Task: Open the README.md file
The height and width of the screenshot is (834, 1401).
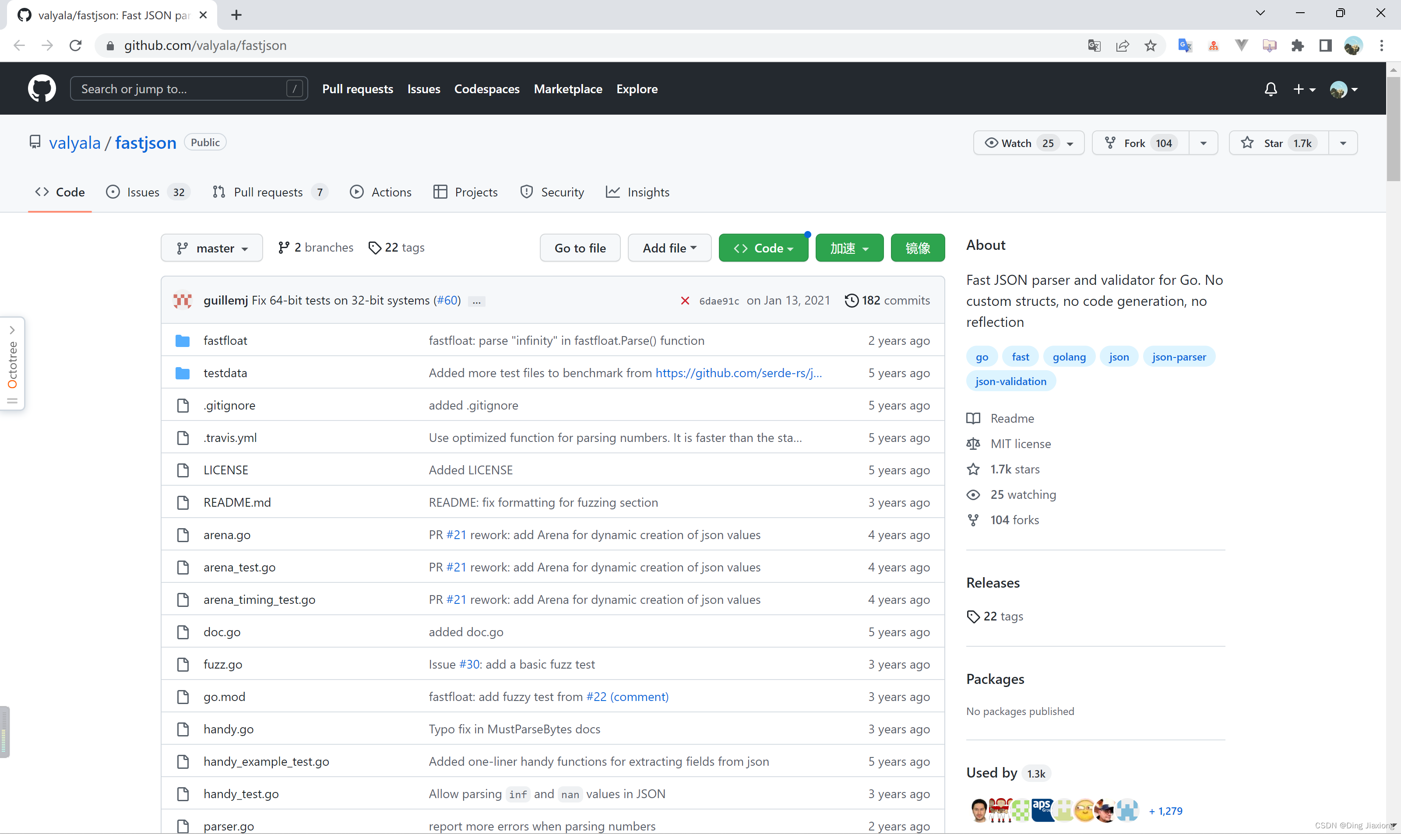Action: coord(237,502)
